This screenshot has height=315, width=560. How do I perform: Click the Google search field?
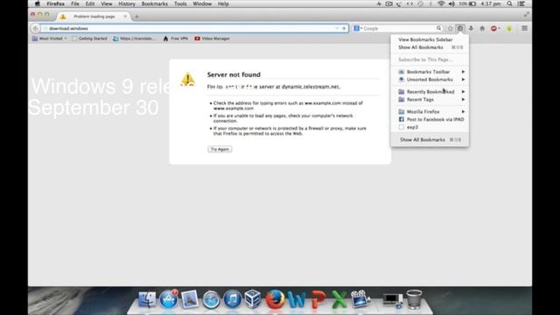pos(399,28)
